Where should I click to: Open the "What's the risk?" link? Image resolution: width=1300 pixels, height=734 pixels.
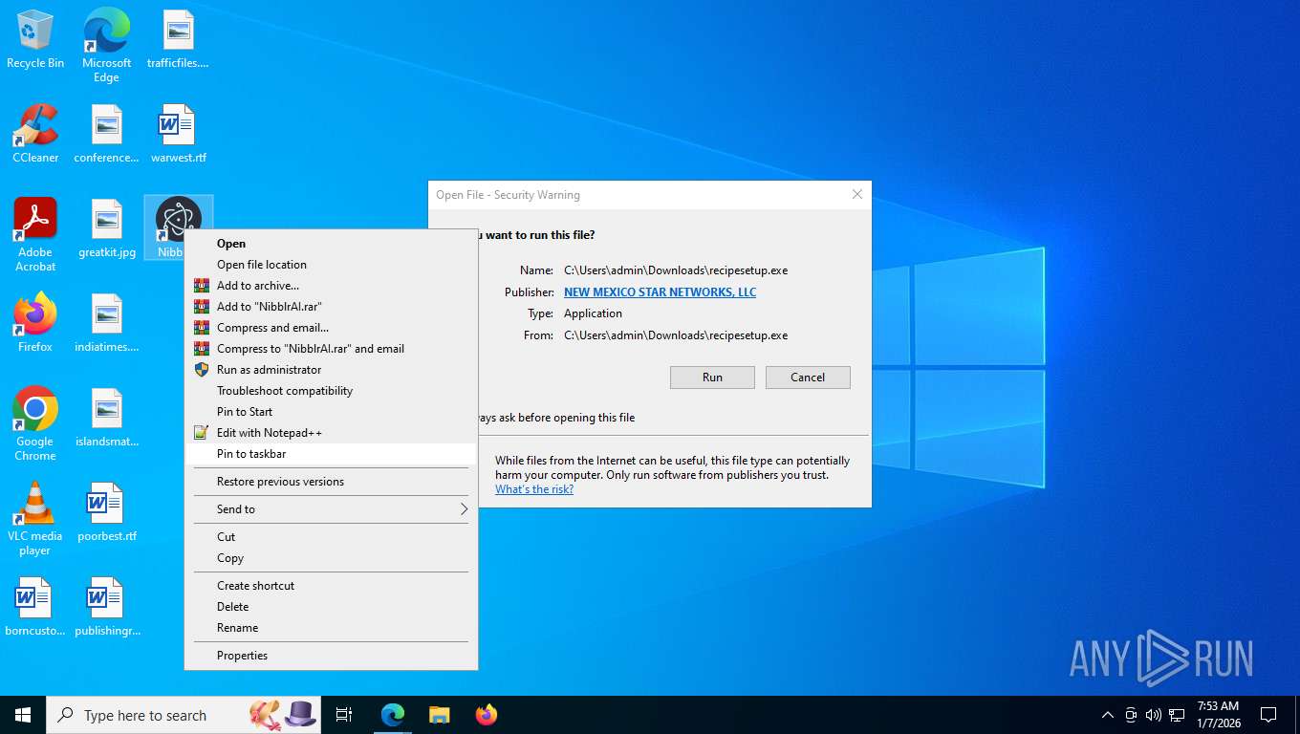[x=534, y=489]
